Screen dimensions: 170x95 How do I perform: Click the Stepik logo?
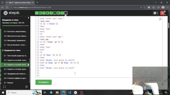pyautogui.click(x=11, y=13)
